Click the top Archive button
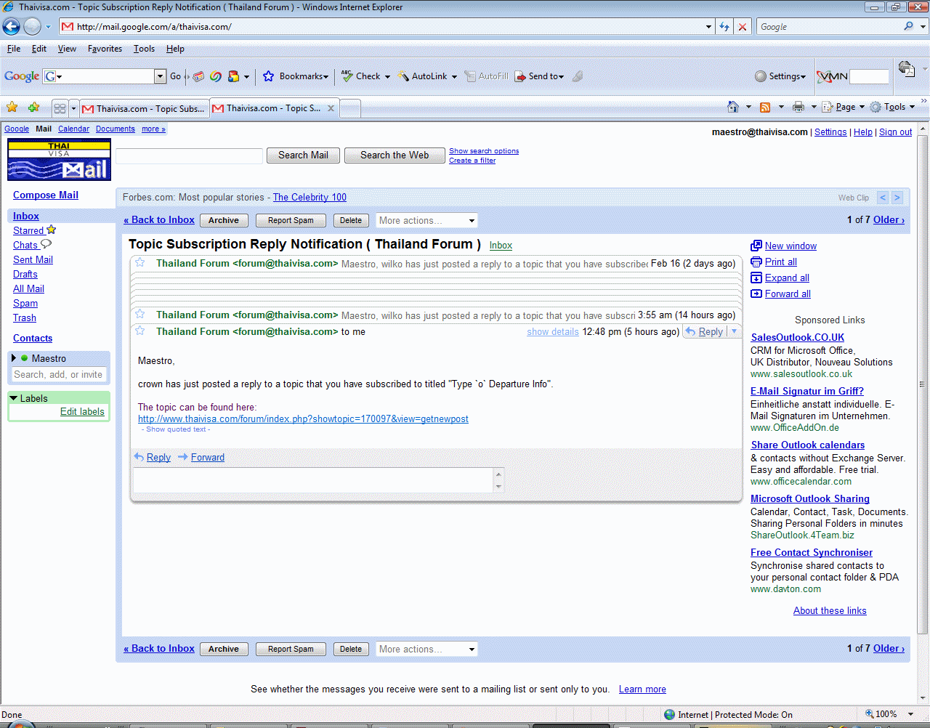This screenshot has height=728, width=930. [x=224, y=220]
